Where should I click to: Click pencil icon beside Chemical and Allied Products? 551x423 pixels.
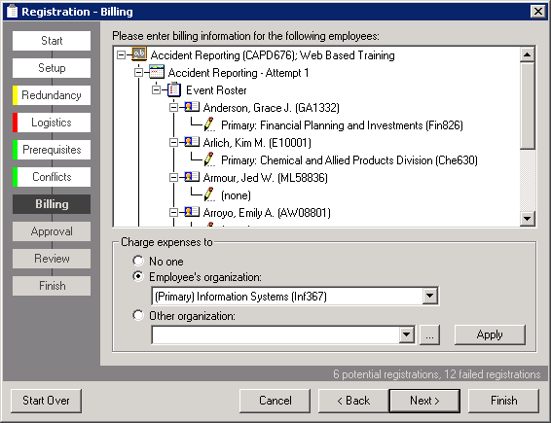coord(209,159)
